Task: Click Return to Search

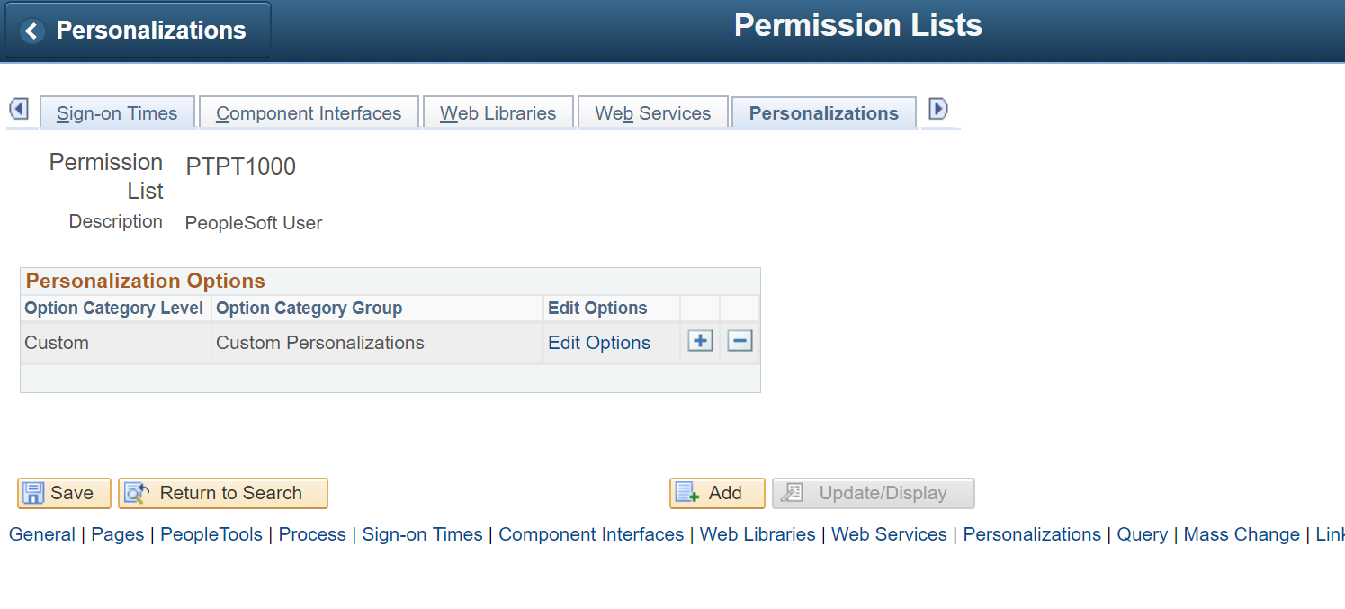Action: click(x=222, y=493)
